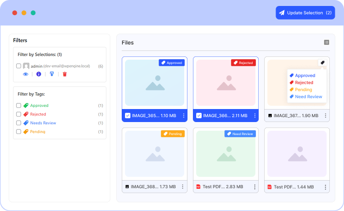Click the green window maximize dot
This screenshot has height=211, width=344.
pyautogui.click(x=33, y=12)
